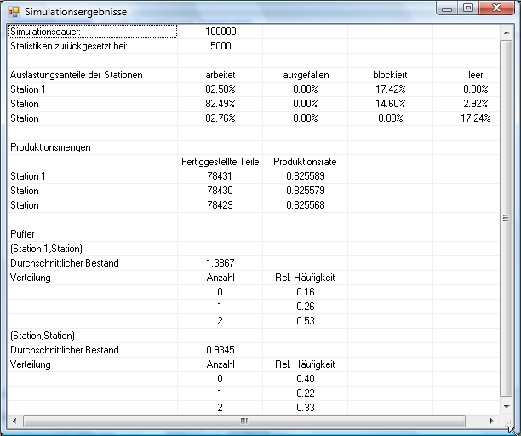
Task: Click the application icon in the title bar
Action: [13, 11]
